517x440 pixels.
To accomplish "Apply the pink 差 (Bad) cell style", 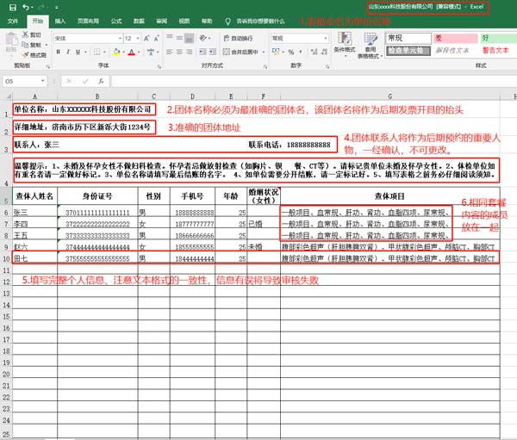I will click(x=455, y=38).
